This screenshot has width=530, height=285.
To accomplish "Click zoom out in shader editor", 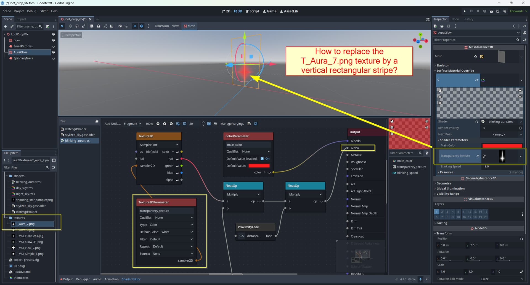I will pos(158,124).
